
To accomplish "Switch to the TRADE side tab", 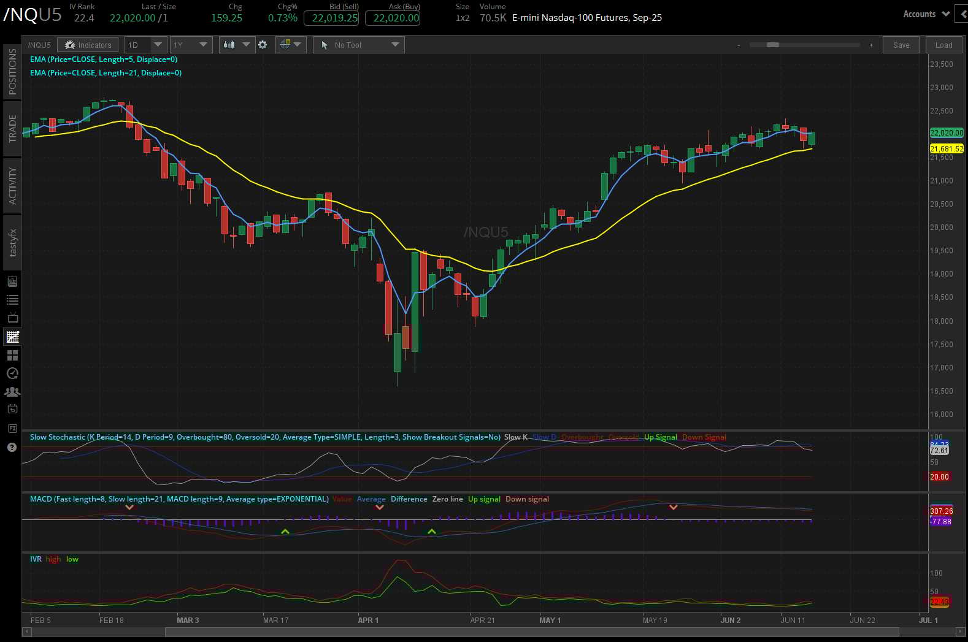I will pyautogui.click(x=12, y=128).
